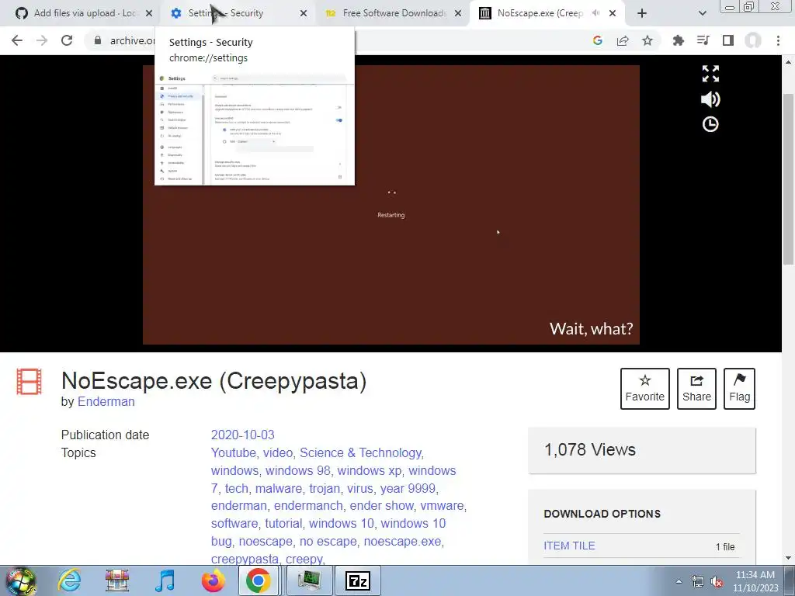The width and height of the screenshot is (795, 596).
Task: Open media controls in toolbar
Action: pos(703,40)
